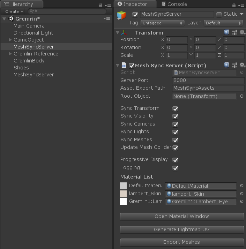The width and height of the screenshot is (246, 249).
Task: Open the Tag dropdown showing Untagged
Action: click(x=162, y=23)
